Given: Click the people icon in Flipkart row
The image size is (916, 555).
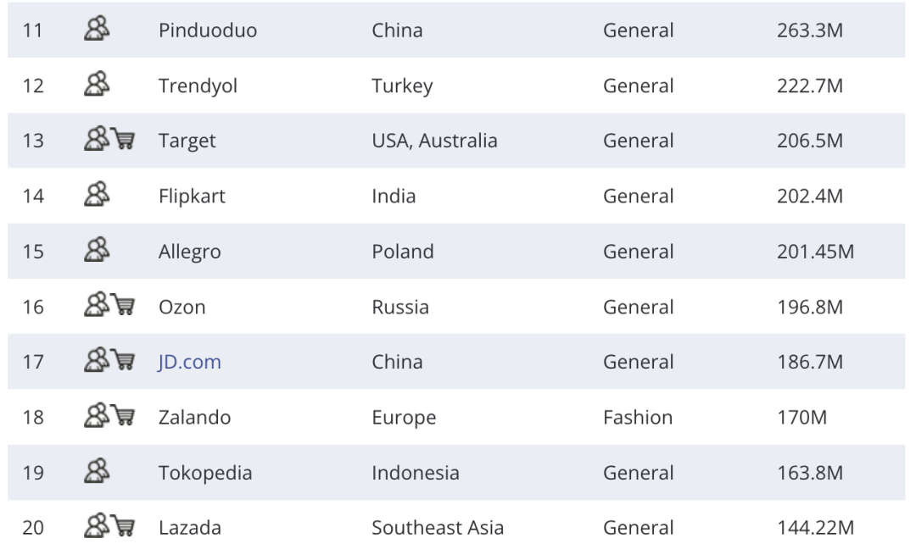Looking at the screenshot, I should click(97, 194).
